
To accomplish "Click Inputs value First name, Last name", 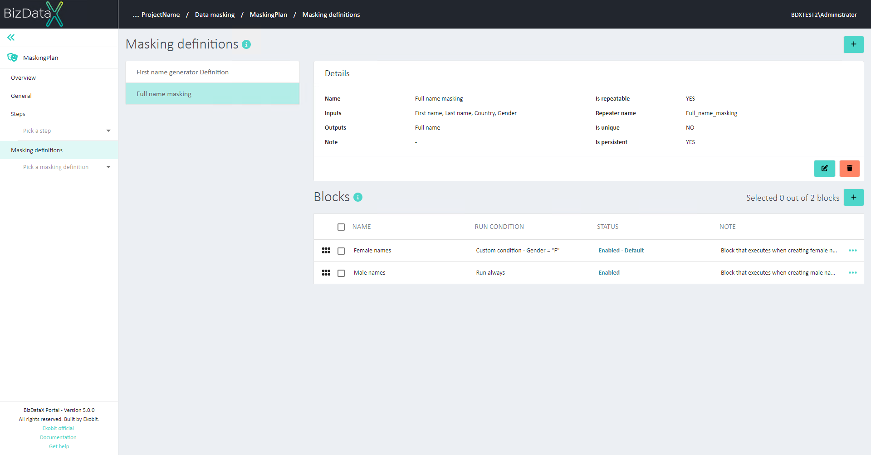I will (x=465, y=113).
